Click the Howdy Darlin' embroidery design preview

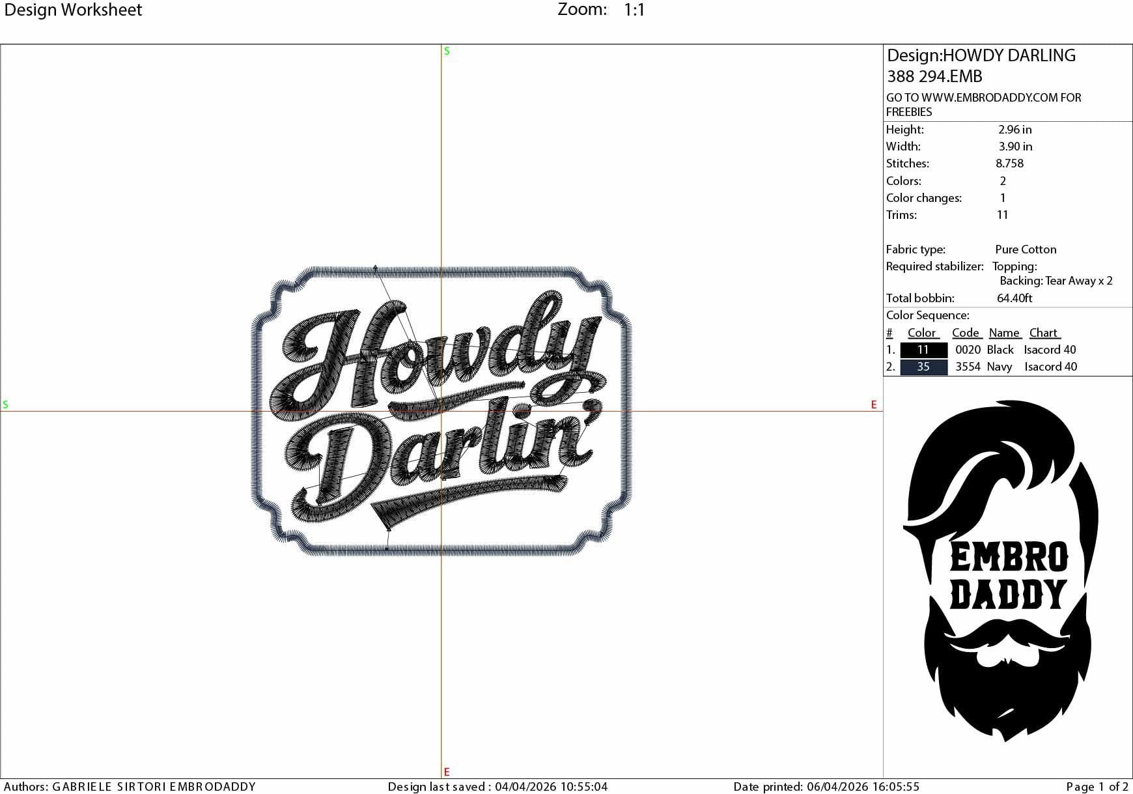[441, 411]
